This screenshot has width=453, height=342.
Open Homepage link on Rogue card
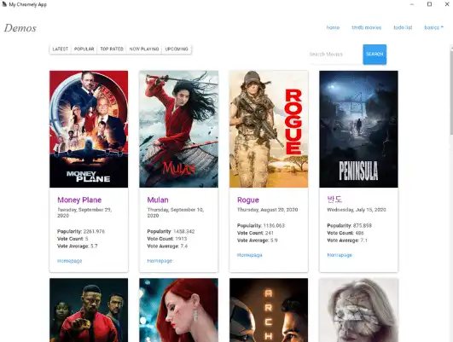coord(250,255)
